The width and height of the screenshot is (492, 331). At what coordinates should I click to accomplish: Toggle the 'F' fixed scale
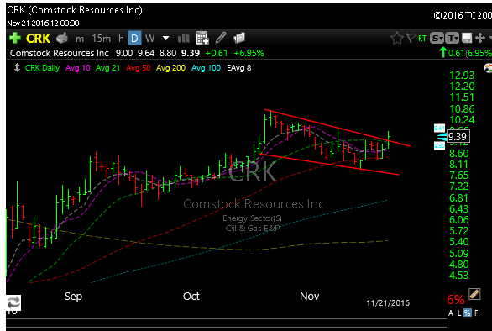coord(476,313)
